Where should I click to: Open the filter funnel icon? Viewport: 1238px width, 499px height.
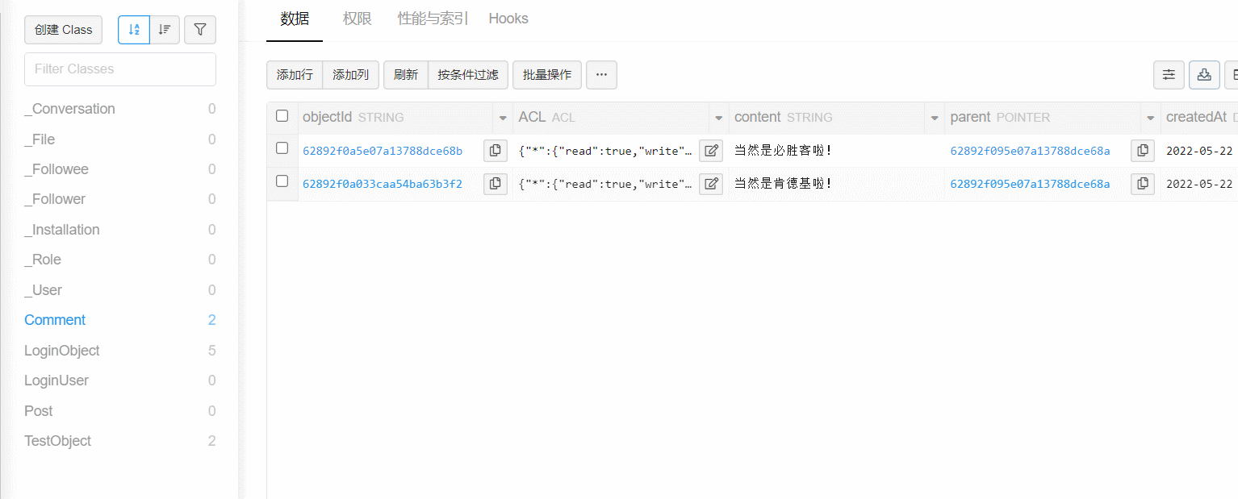[199, 30]
